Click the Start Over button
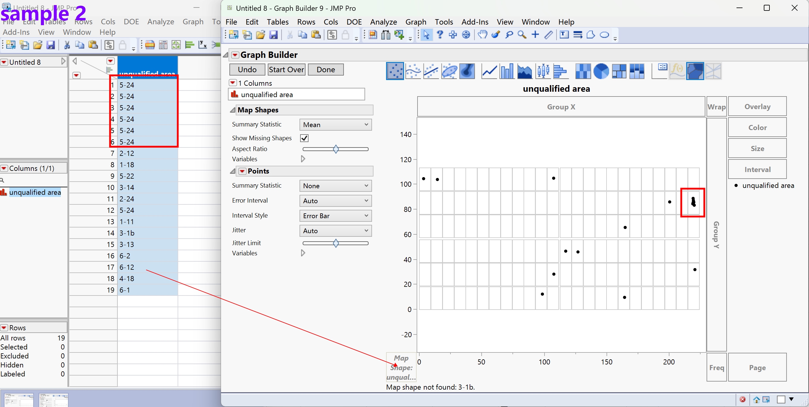Viewport: 809px width, 407px height. [286, 70]
